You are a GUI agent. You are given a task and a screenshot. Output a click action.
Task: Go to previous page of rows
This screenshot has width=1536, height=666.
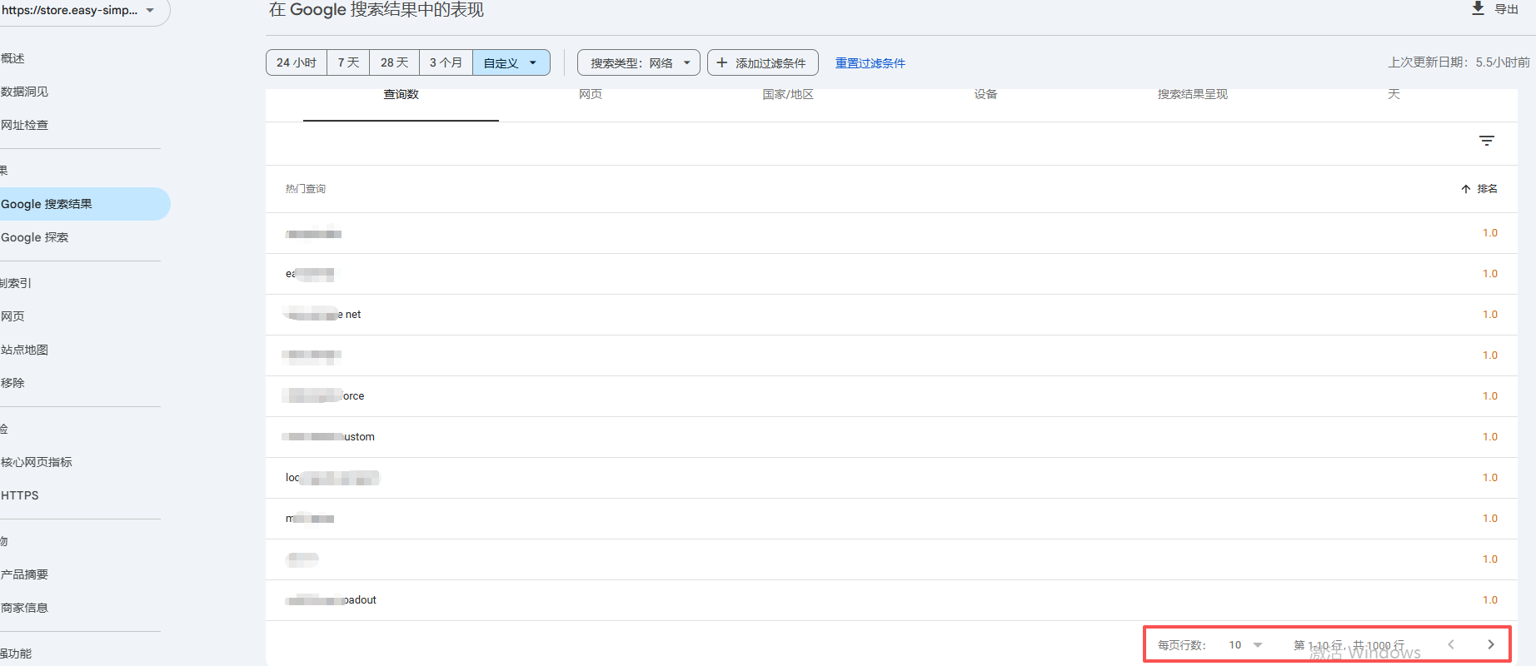[1451, 644]
